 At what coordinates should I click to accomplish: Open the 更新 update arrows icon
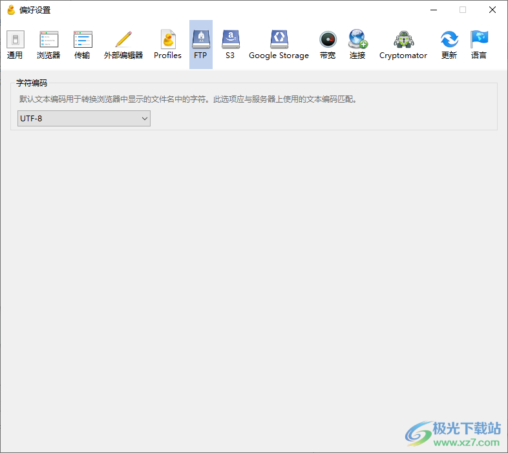pyautogui.click(x=449, y=39)
